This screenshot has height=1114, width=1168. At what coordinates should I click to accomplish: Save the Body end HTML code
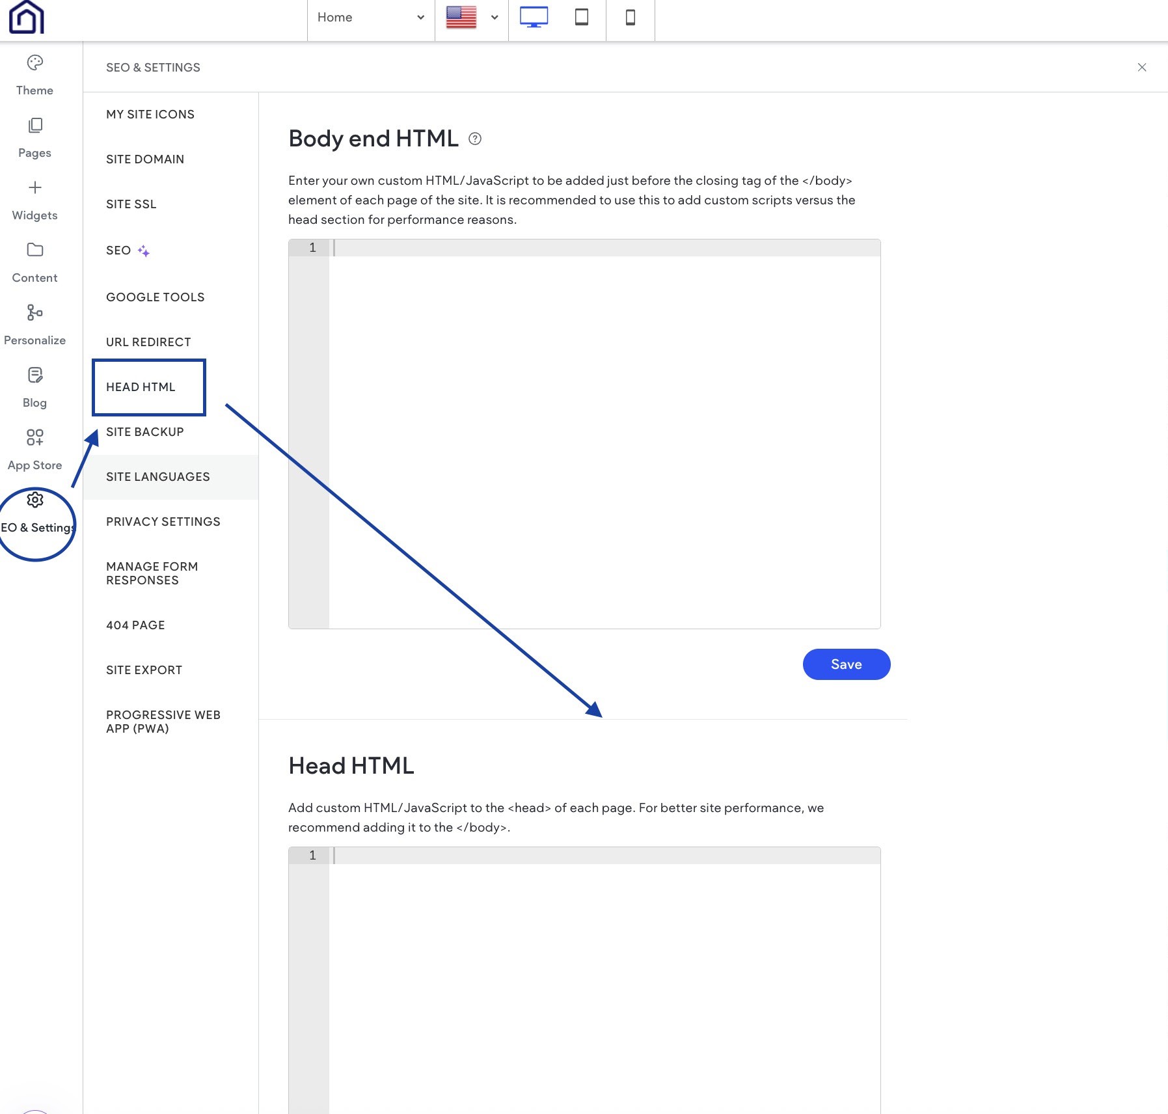click(845, 664)
